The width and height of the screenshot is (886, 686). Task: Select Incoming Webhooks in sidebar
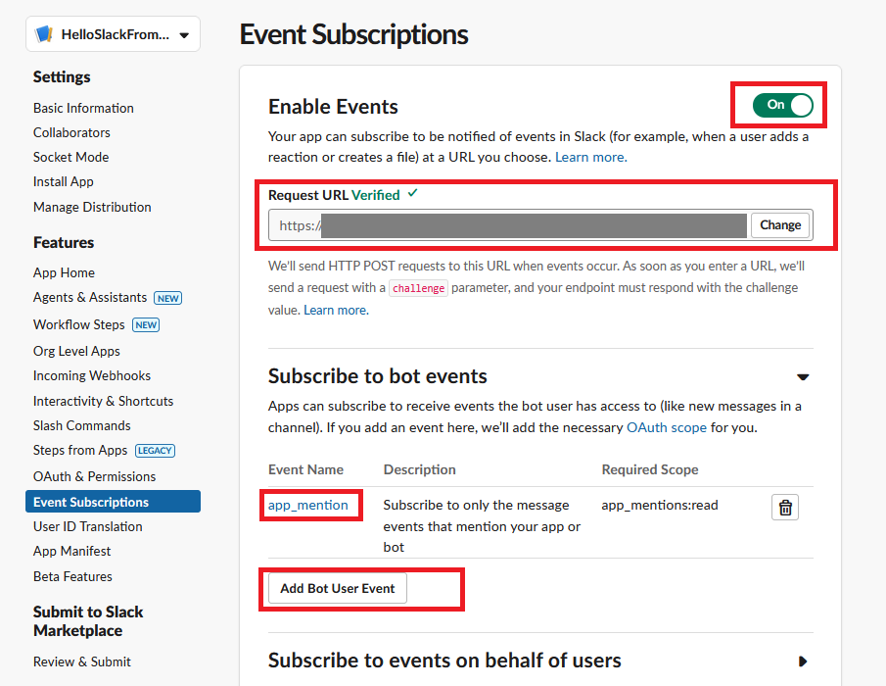click(92, 375)
